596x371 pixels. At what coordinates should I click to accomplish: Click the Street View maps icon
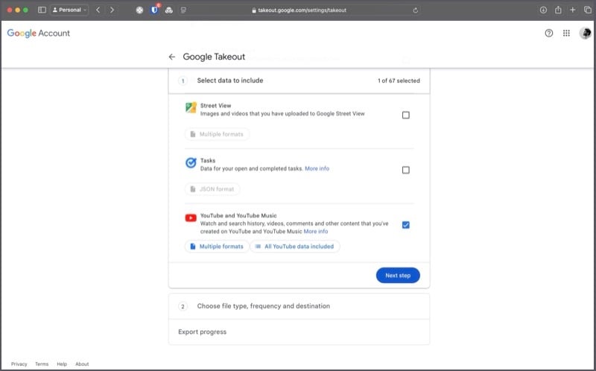coord(191,107)
